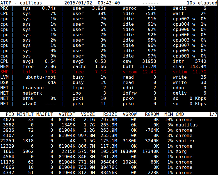This screenshot has width=218, height=175.
Task: Click the VGROW column header
Action: (130, 114)
